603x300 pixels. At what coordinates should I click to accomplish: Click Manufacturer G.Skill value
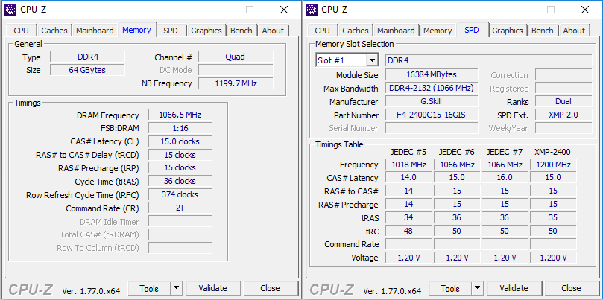pos(432,101)
